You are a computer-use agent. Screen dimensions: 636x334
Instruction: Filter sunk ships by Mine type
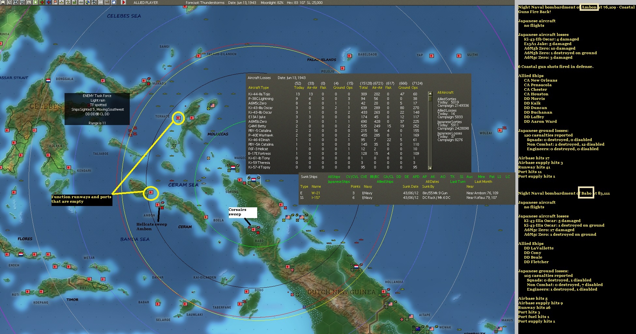pos(481,177)
